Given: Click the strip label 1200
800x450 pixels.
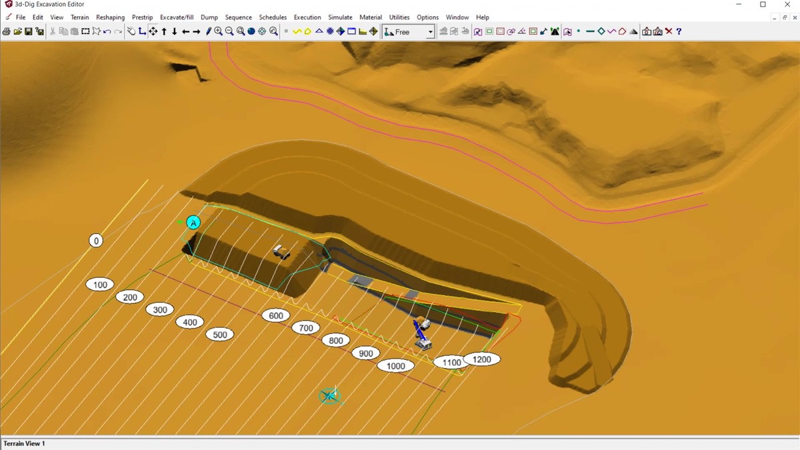Looking at the screenshot, I should click(x=481, y=359).
